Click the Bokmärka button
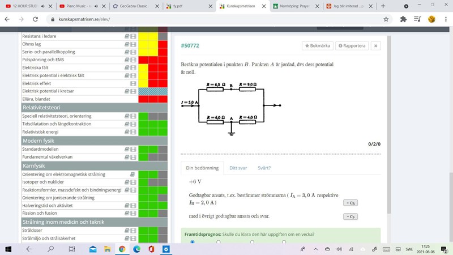Image resolution: width=453 pixels, height=255 pixels. click(x=317, y=45)
